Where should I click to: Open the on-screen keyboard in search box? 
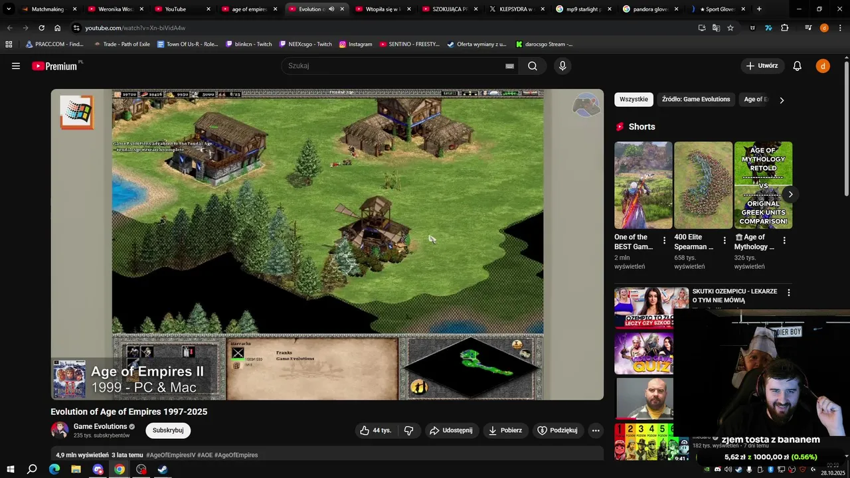509,66
